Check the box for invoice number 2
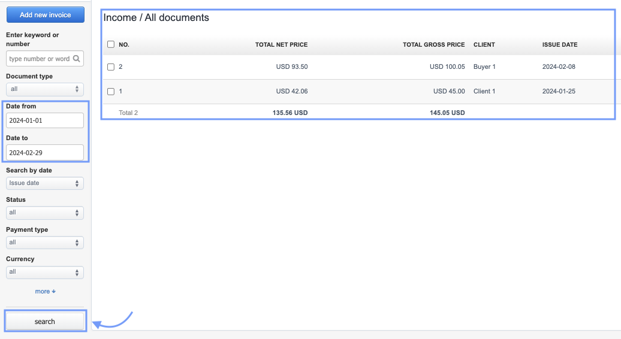The image size is (621, 339). tap(110, 67)
